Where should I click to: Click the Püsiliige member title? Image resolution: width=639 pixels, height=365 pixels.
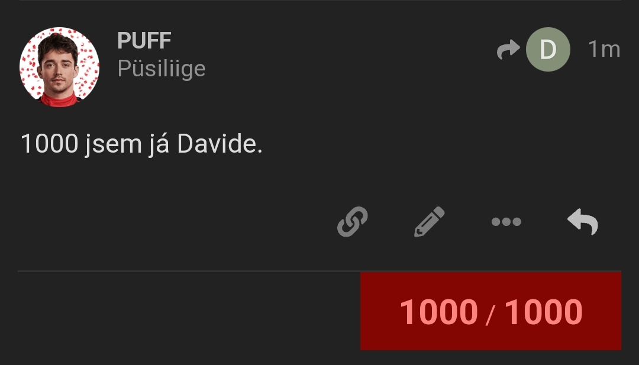[x=162, y=68]
